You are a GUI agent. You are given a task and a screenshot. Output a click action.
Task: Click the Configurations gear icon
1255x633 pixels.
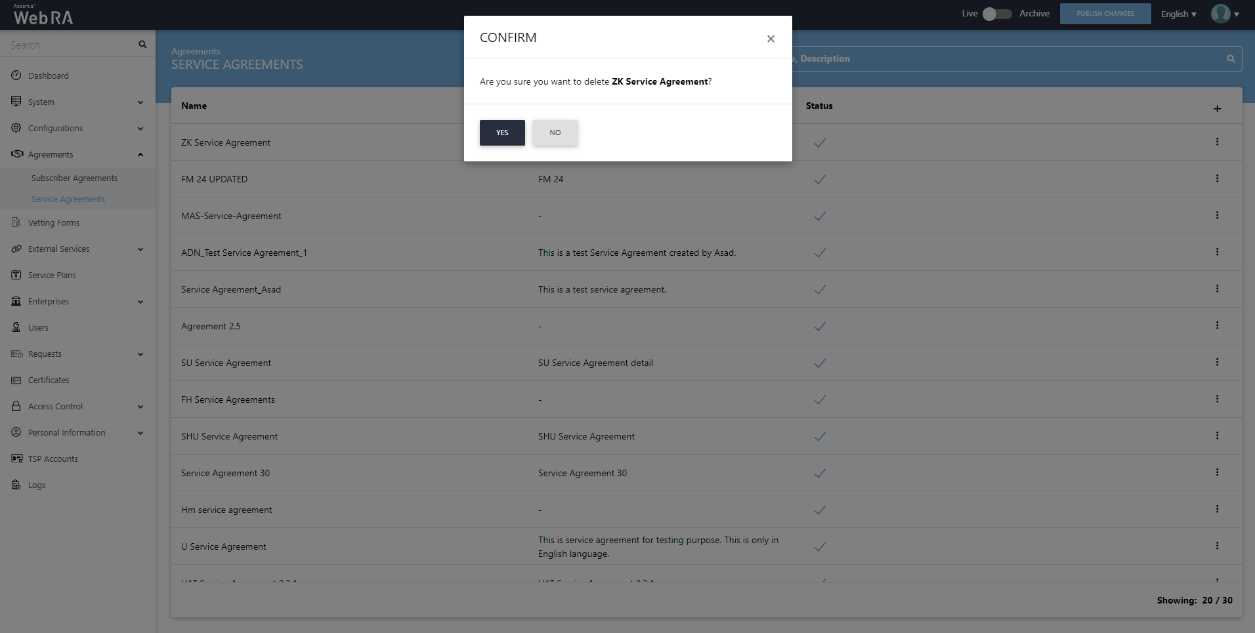tap(16, 128)
